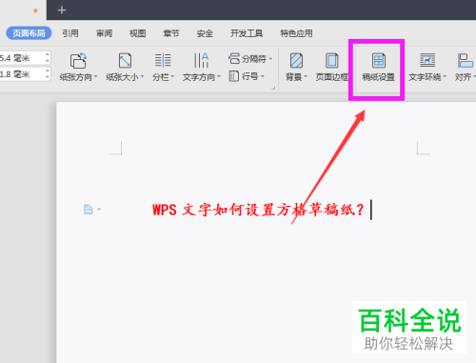The height and width of the screenshot is (363, 476).
Task: Switch to the 审阅 tab
Action: click(104, 33)
